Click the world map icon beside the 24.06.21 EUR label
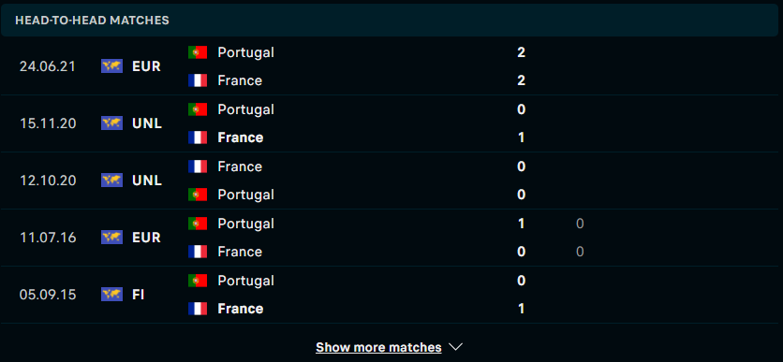 coord(111,66)
